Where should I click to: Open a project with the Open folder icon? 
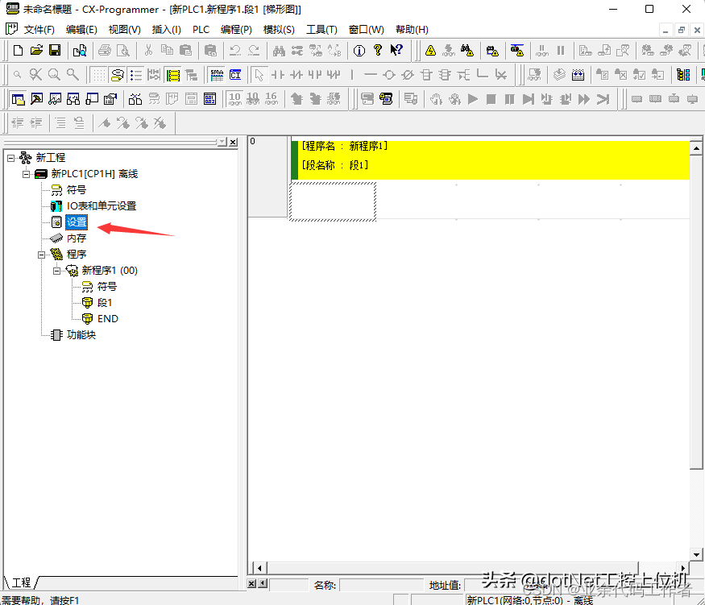click(36, 50)
